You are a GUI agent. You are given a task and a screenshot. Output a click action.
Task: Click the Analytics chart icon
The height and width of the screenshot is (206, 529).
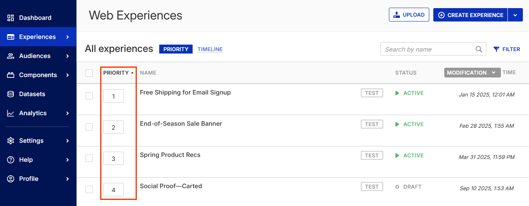pyautogui.click(x=11, y=113)
